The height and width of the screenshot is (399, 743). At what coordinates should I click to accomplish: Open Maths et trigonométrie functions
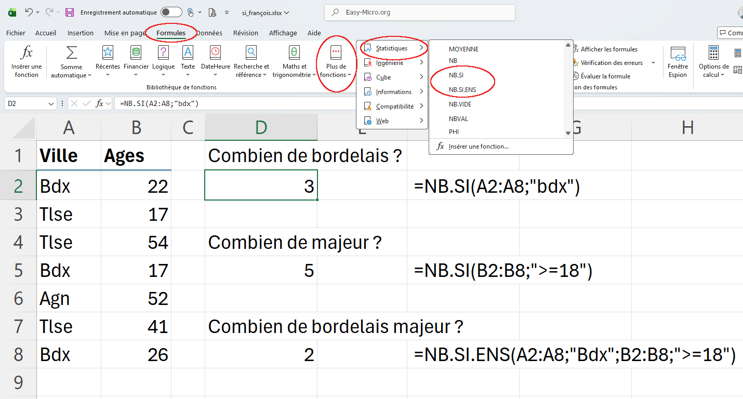click(294, 61)
